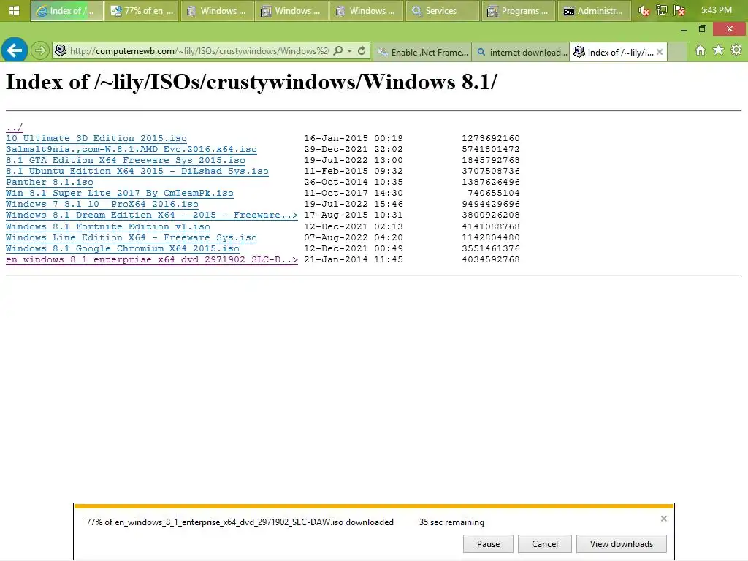Click the address bar URL field

click(x=199, y=51)
